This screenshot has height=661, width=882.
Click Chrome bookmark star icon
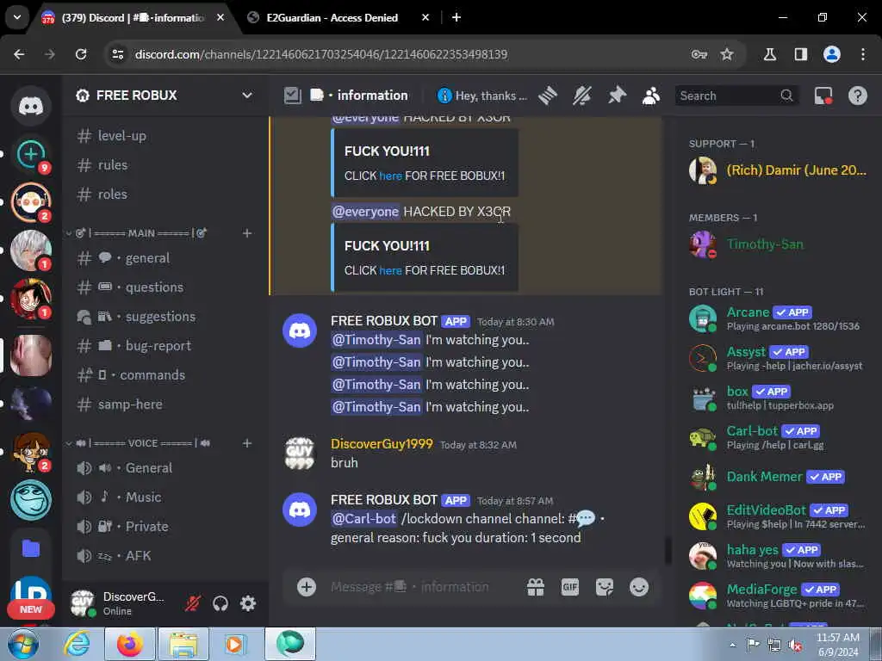[727, 54]
